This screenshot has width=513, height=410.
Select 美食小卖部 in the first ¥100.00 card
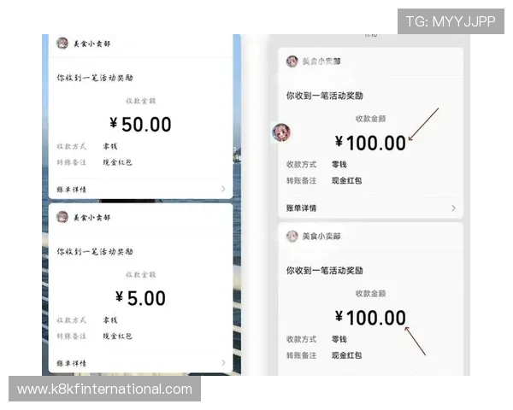pyautogui.click(x=321, y=61)
